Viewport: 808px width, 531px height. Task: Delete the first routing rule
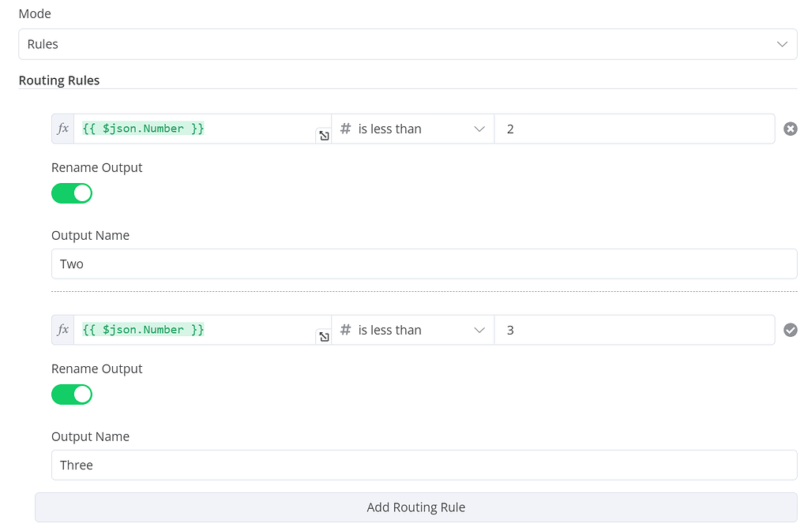(x=791, y=128)
